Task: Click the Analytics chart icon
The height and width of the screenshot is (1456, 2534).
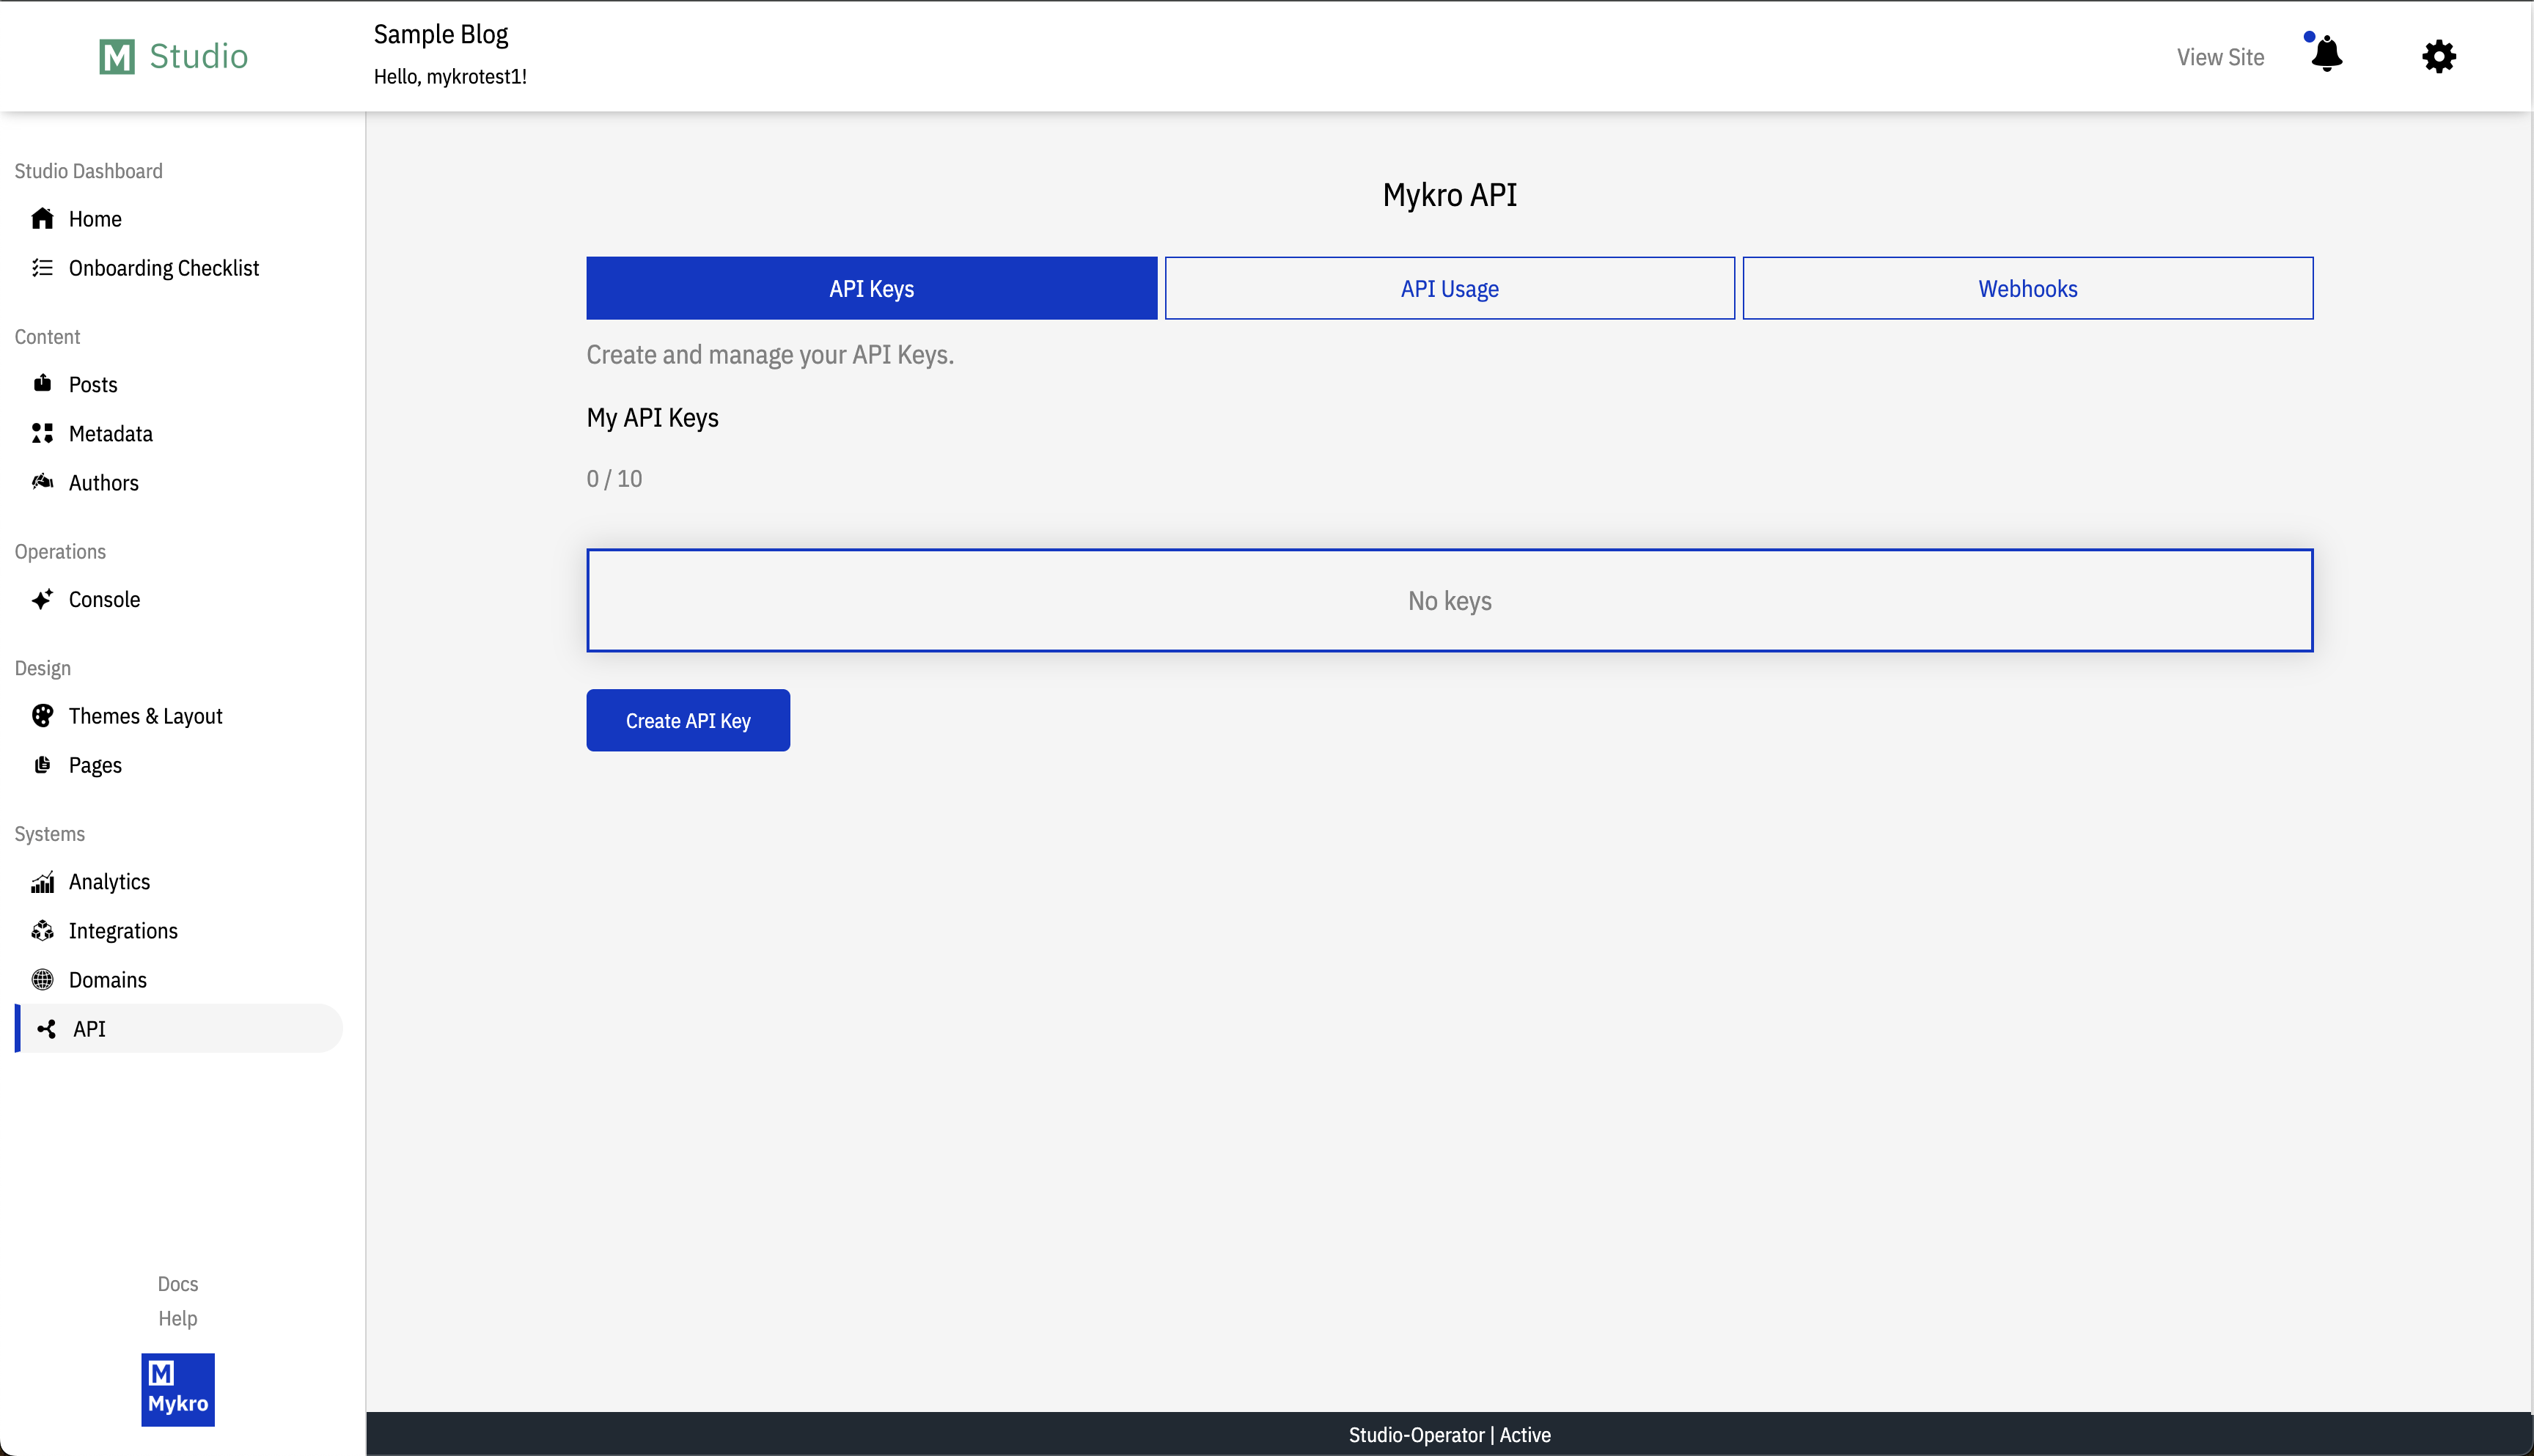Action: (x=42, y=882)
